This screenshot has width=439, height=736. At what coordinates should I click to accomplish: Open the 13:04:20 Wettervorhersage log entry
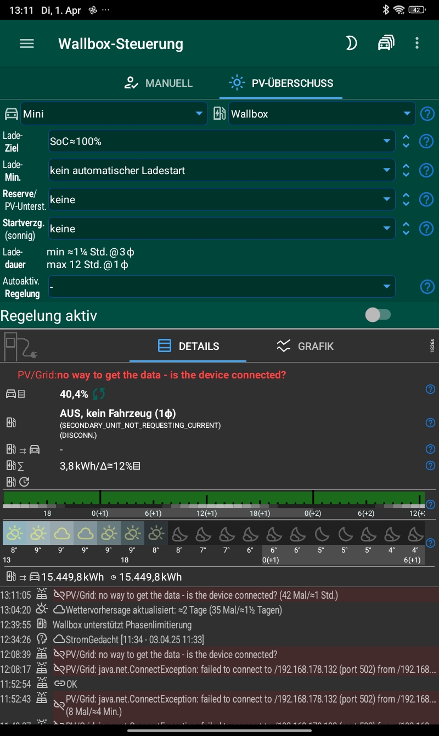pyautogui.click(x=219, y=610)
